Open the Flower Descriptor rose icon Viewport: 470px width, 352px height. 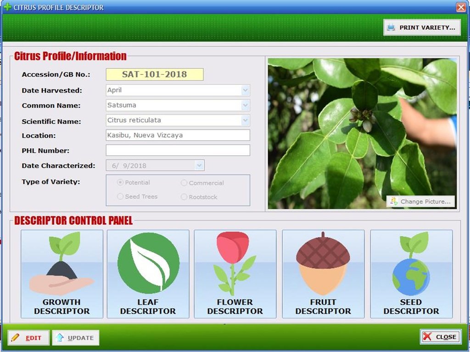pos(235,274)
